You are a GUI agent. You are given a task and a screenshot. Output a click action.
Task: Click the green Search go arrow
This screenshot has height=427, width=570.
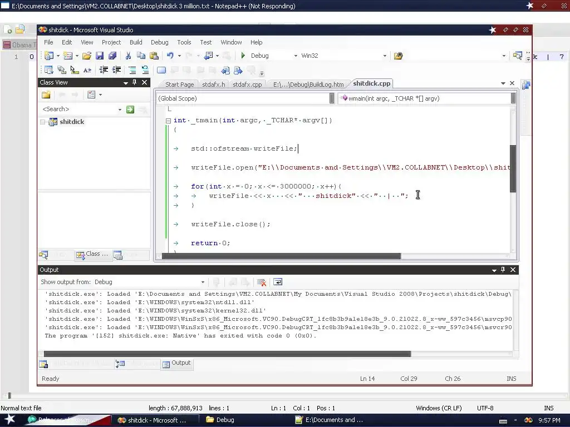tap(130, 110)
